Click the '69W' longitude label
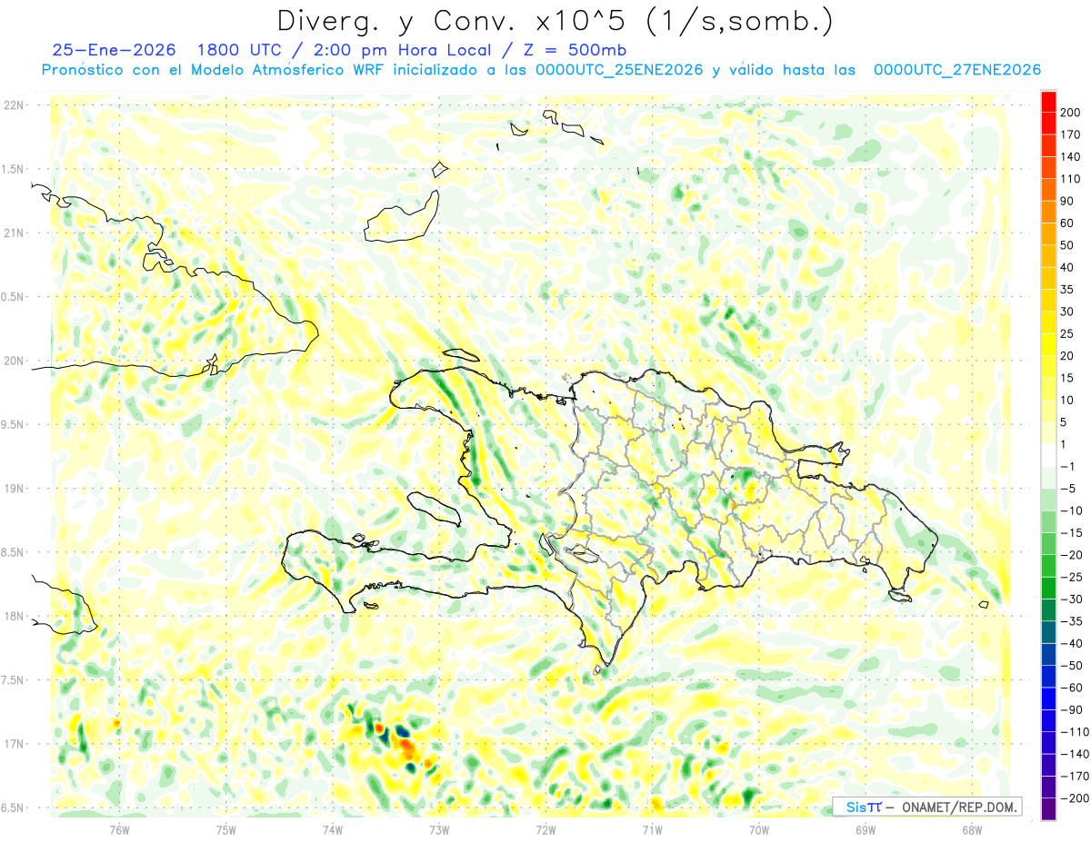The image size is (1091, 842). 865,829
